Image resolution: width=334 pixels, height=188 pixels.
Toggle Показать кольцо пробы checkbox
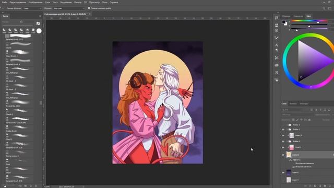click(x=89, y=8)
